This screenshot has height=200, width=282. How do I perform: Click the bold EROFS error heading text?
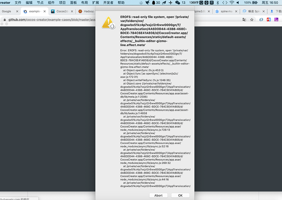(x=154, y=31)
